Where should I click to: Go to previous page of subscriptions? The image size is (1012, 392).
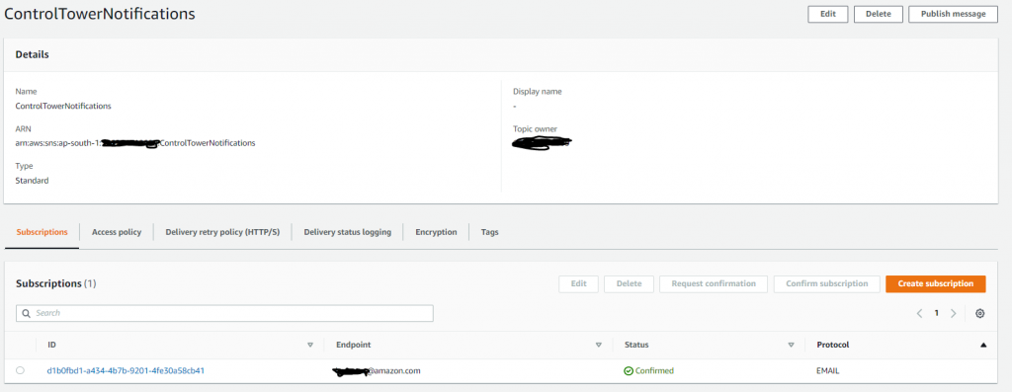click(919, 313)
